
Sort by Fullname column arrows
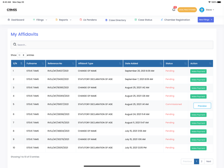(43, 63)
